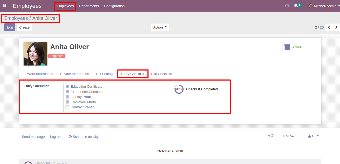Viewport: 340px width, 164px height.
Task: Open the conversations chat bubble icon
Action: pos(296,6)
